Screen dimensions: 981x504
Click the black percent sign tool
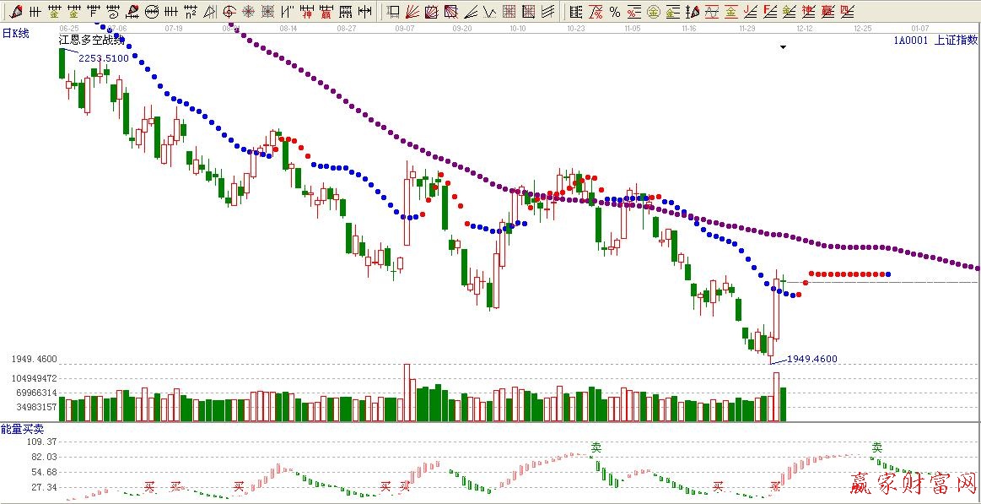pyautogui.click(x=615, y=12)
